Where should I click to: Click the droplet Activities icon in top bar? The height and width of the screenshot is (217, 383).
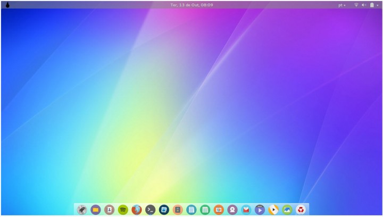(x=7, y=5)
